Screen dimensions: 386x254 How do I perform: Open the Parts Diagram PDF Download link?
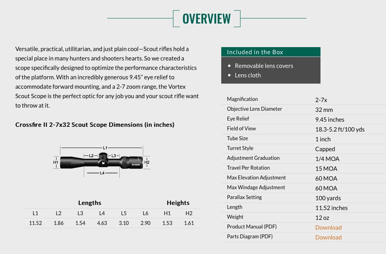coord(328,237)
